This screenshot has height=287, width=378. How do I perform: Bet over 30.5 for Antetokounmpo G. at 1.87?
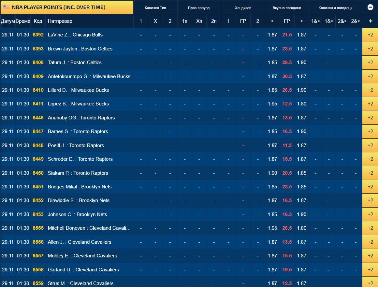pos(301,76)
